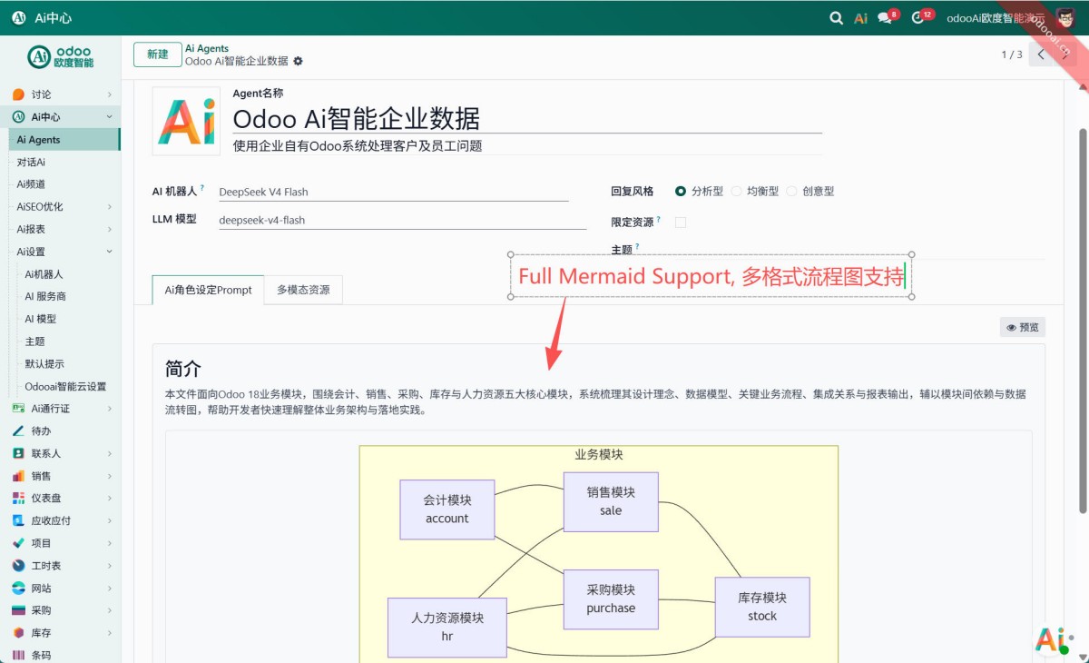This screenshot has width=1089, height=663.
Task: Expand the AiSEO优化 submenu chevron
Action: tap(109, 207)
